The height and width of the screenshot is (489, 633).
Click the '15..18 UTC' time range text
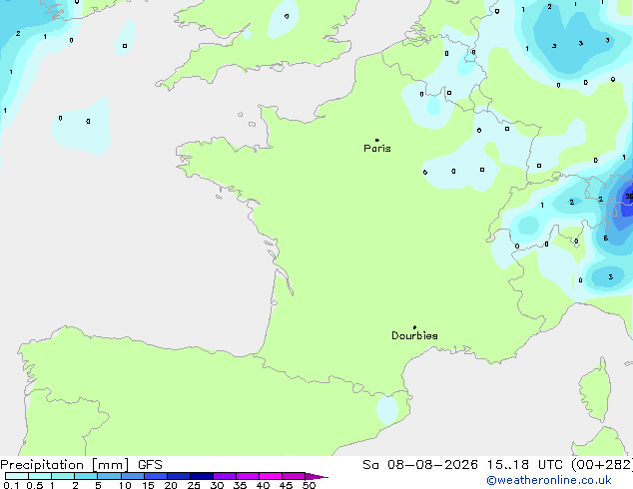[525, 465]
